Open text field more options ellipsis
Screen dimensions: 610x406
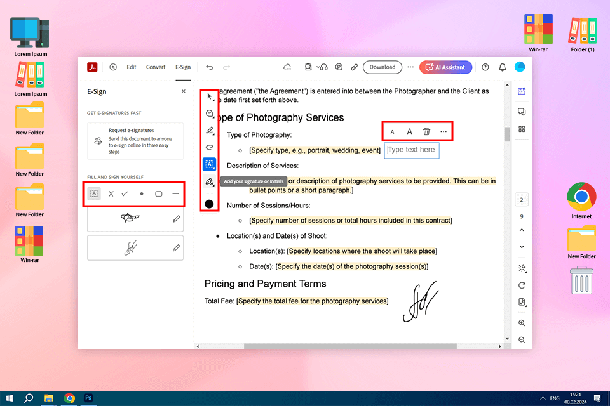[x=444, y=131]
